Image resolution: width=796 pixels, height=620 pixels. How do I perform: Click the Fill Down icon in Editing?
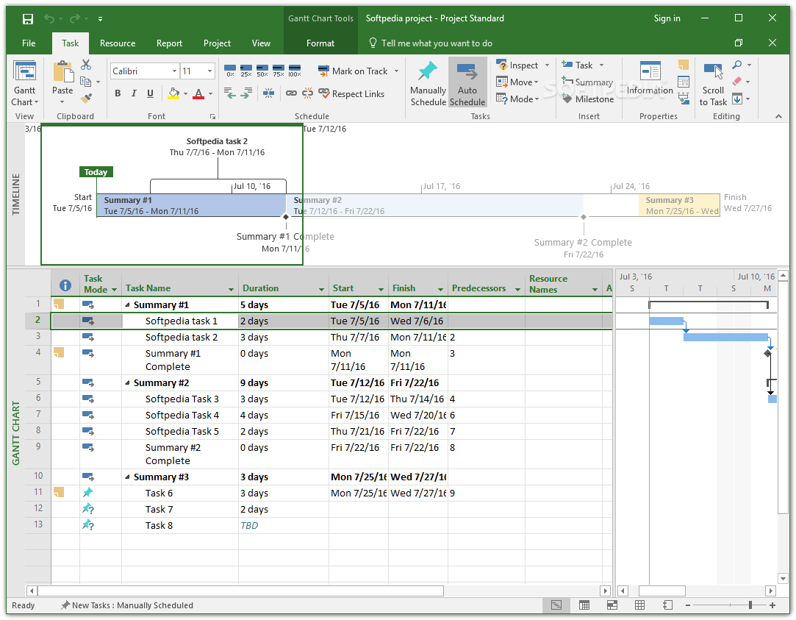pyautogui.click(x=737, y=99)
